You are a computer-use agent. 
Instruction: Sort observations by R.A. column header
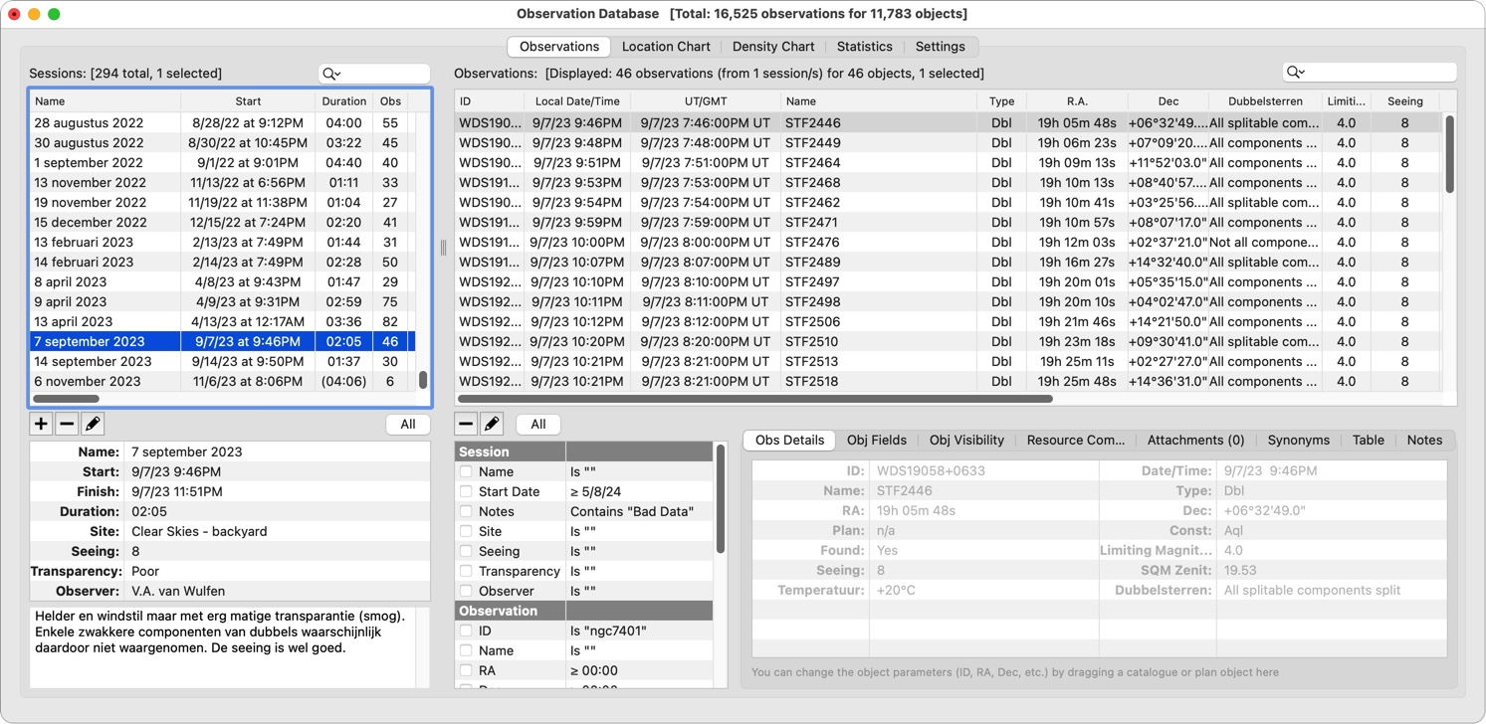[x=1077, y=100]
